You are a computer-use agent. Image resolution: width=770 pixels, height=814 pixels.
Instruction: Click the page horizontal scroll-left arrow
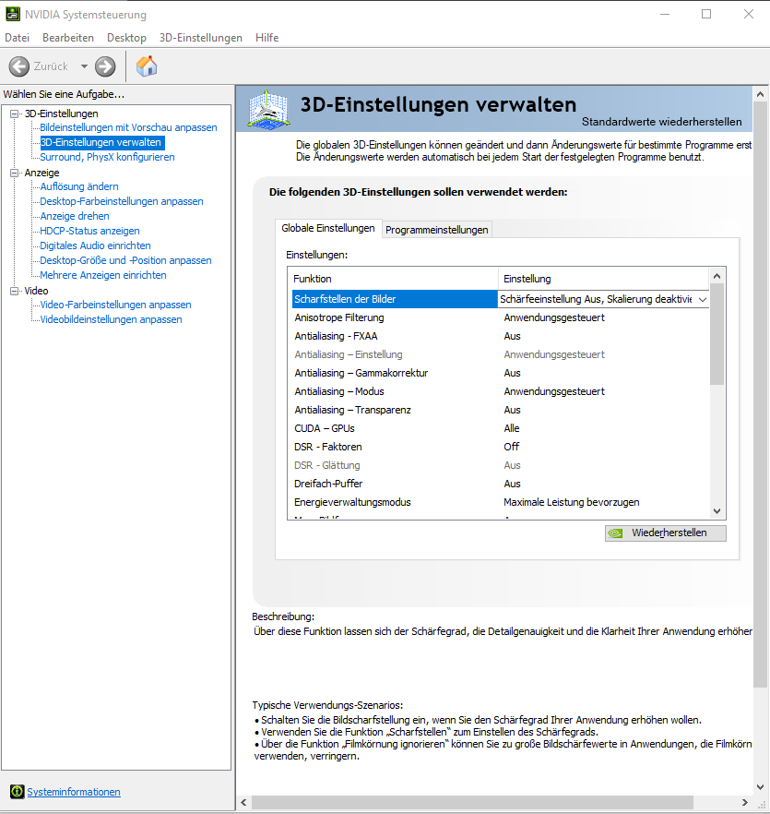(x=243, y=803)
